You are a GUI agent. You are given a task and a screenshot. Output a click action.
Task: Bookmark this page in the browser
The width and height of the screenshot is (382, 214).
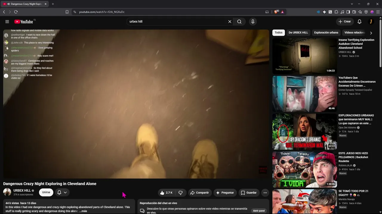[x=67, y=12]
